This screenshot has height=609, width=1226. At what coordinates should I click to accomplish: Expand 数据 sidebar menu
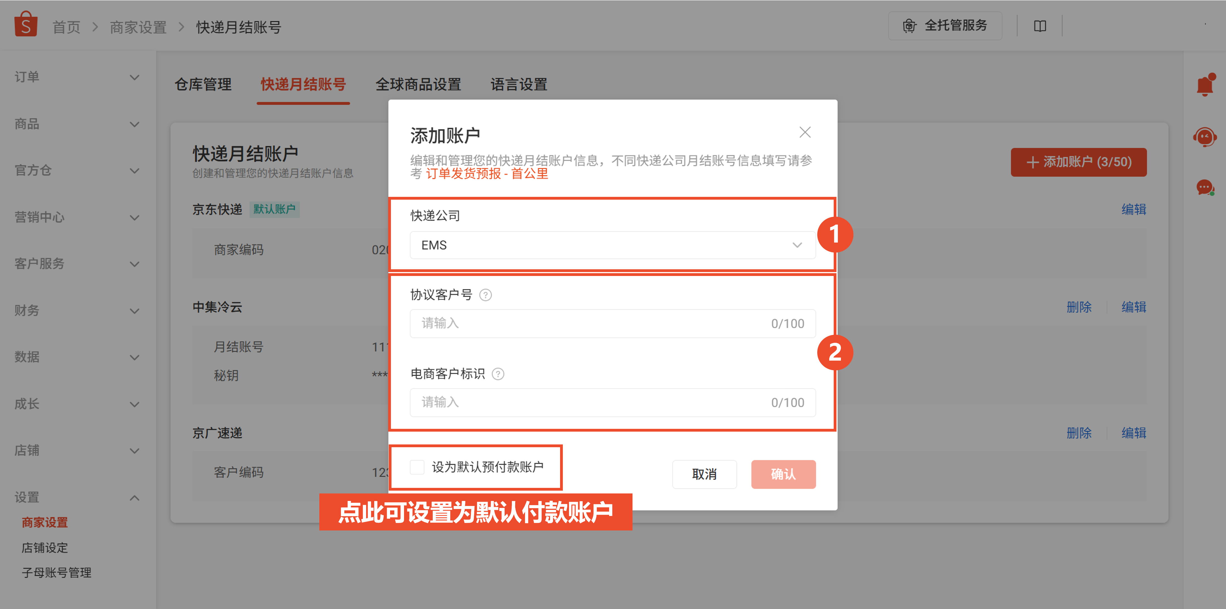[77, 357]
